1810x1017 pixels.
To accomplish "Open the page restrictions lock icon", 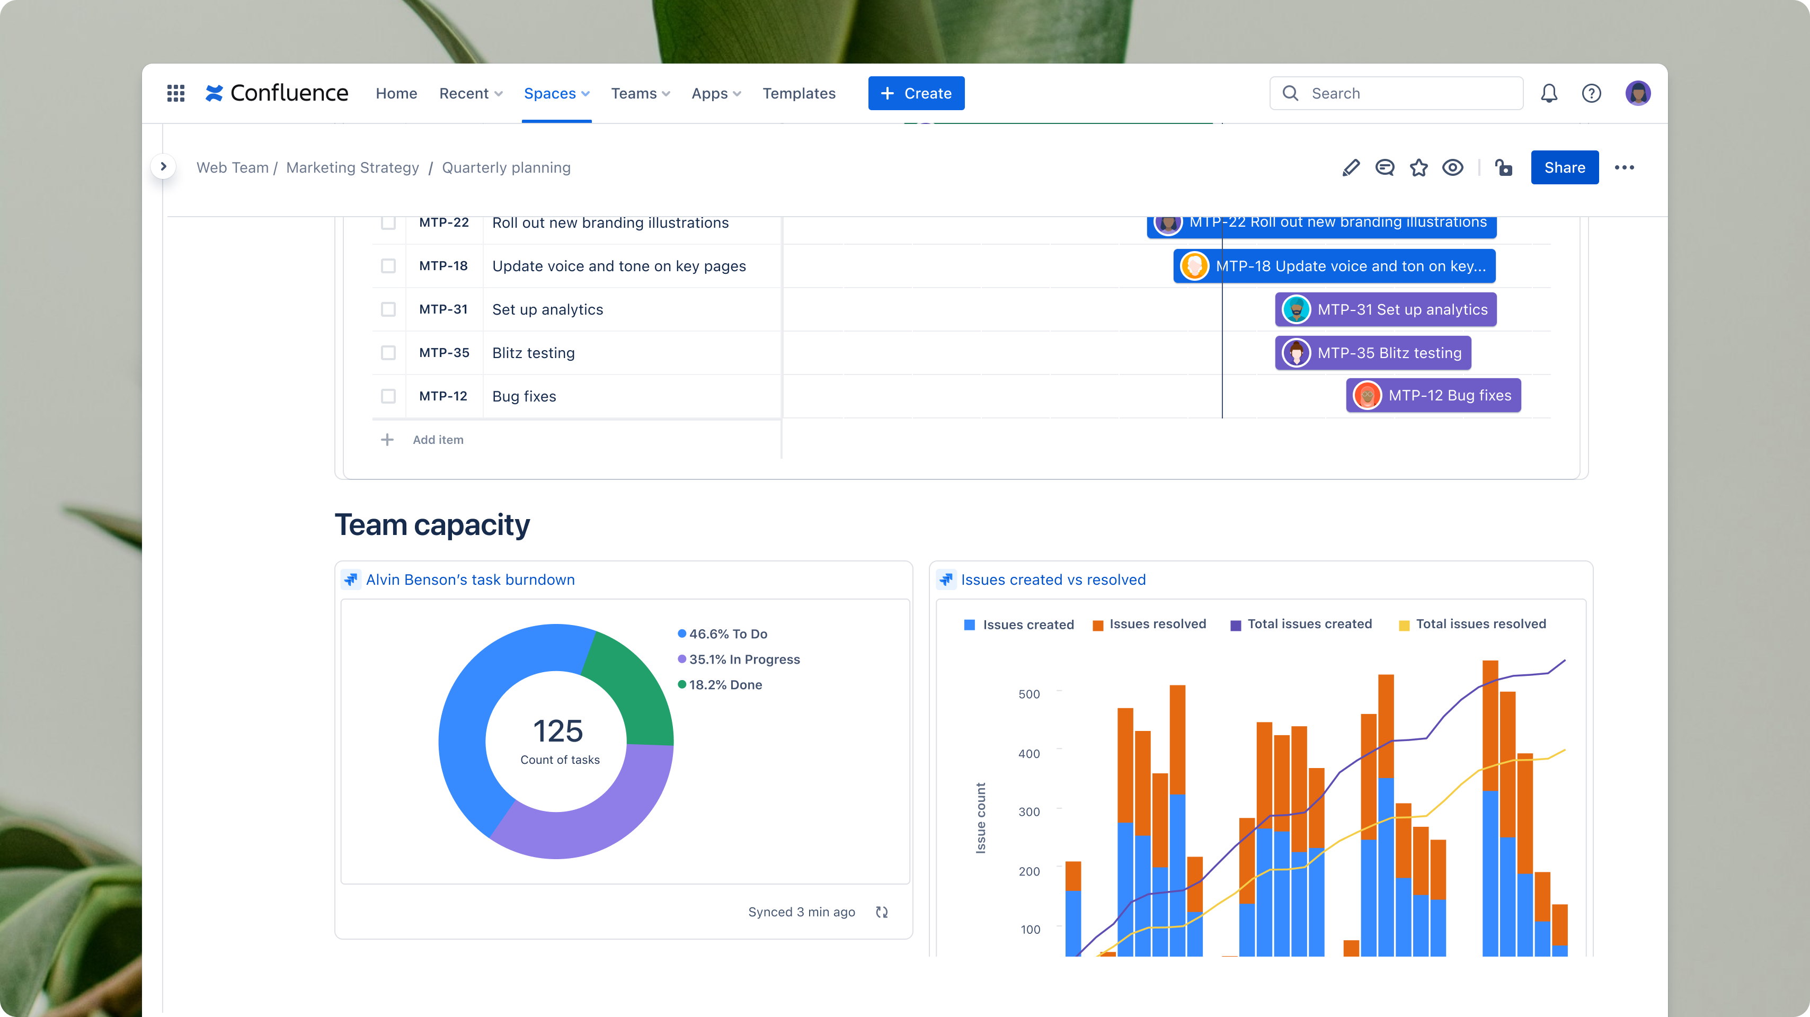I will tap(1504, 168).
